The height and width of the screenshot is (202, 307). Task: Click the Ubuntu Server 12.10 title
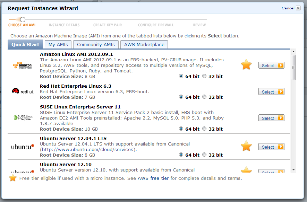click(66, 165)
